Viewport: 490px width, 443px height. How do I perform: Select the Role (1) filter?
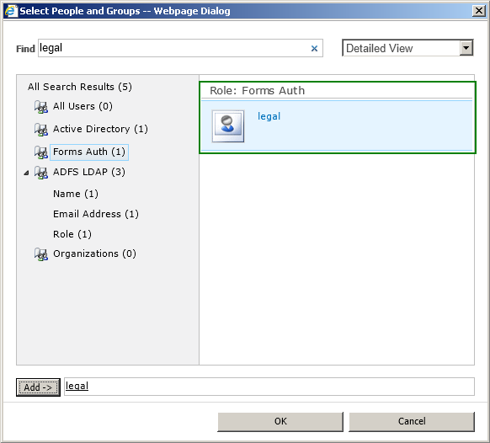click(72, 234)
